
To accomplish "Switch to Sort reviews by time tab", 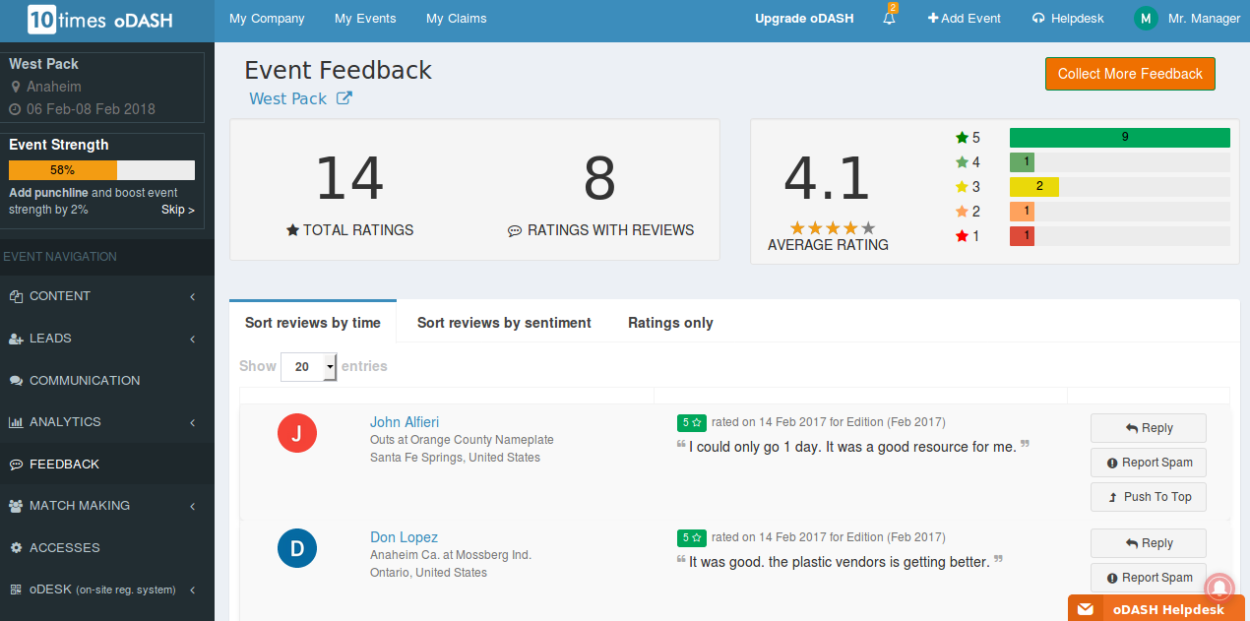I will pyautogui.click(x=313, y=323).
